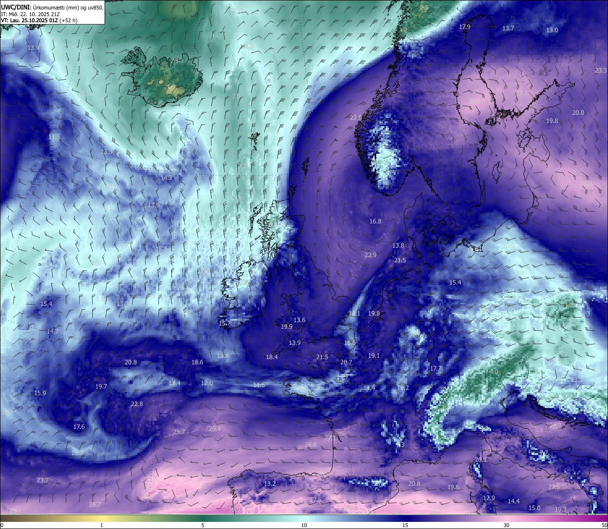Image resolution: width=608 pixels, height=529 pixels.
Task: Click the 19.1 value label
Action: click(374, 355)
